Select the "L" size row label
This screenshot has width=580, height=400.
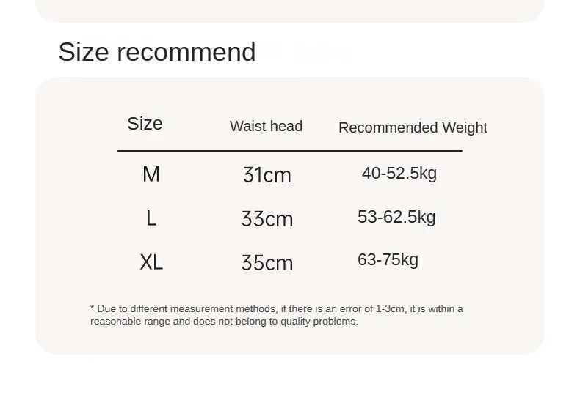tap(151, 218)
